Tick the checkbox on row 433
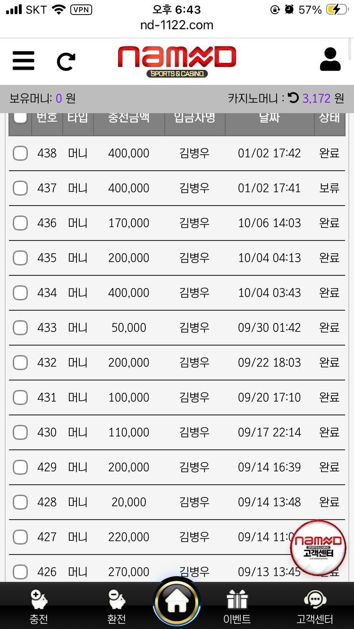 [20, 328]
